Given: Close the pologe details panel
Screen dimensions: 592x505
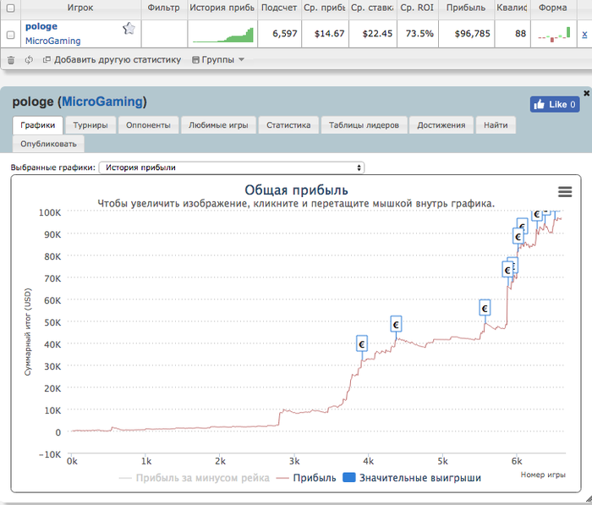Looking at the screenshot, I should click(586, 93).
